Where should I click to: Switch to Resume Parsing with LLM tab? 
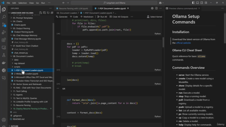click(x=73, y=8)
